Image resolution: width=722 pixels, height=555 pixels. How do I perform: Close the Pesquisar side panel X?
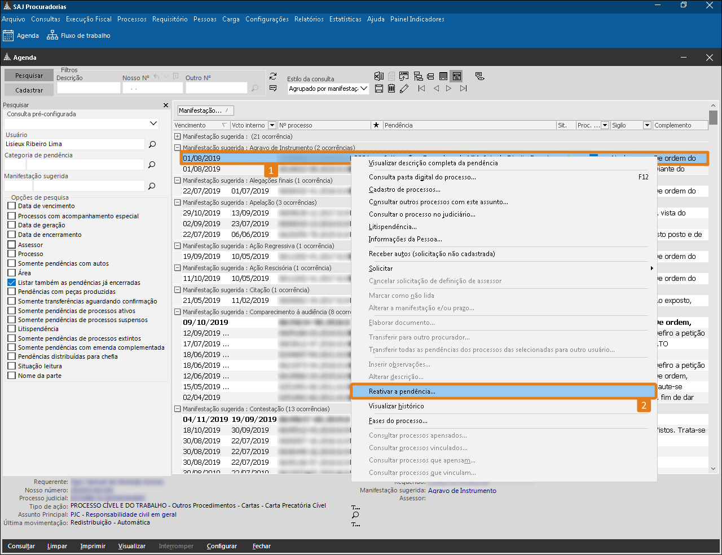click(166, 105)
